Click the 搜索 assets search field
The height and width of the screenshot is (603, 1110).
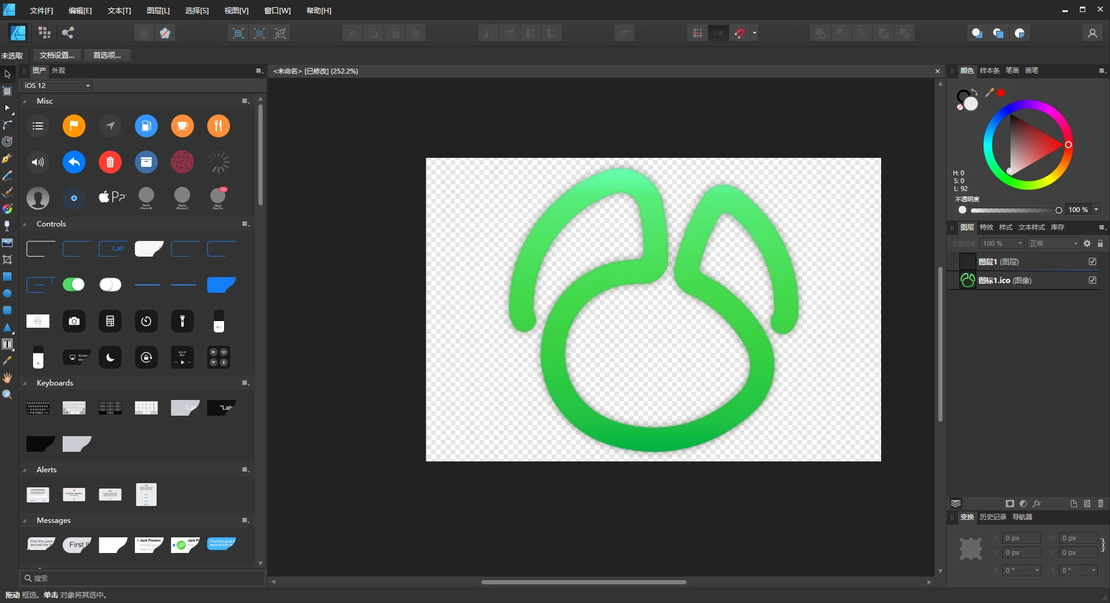click(x=143, y=578)
